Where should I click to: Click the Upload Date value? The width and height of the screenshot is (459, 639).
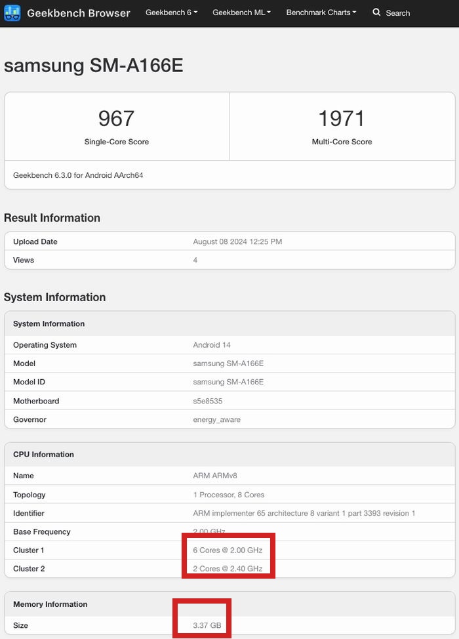(237, 241)
